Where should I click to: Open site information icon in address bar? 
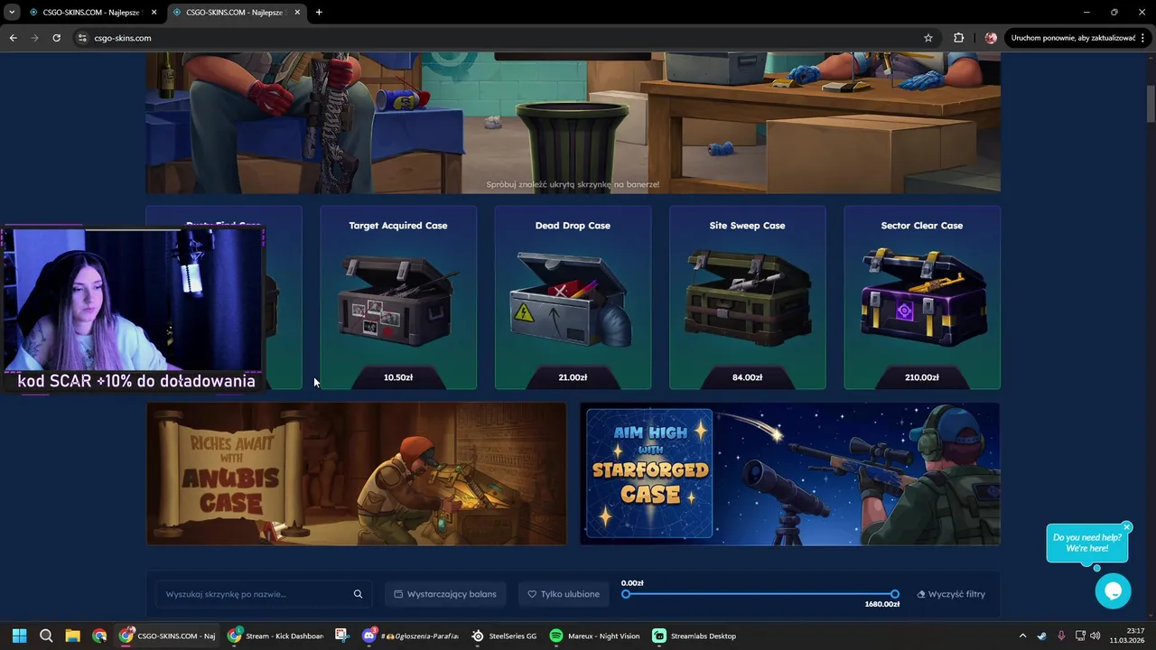82,38
